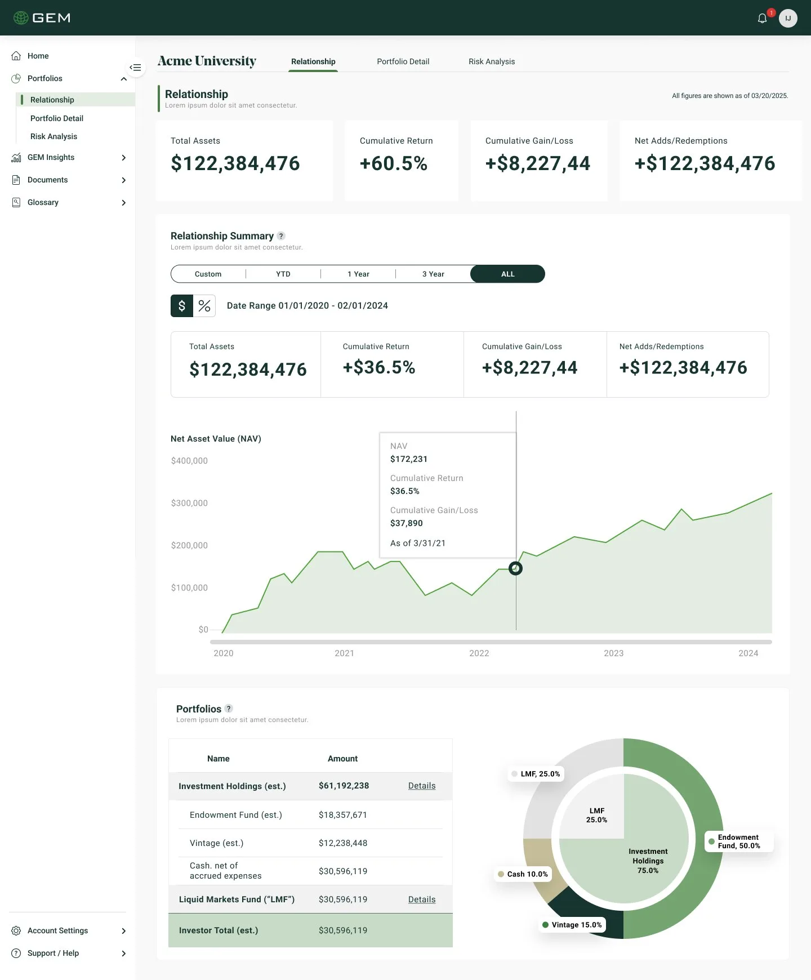Click the GEM Insights chart icon

16,157
